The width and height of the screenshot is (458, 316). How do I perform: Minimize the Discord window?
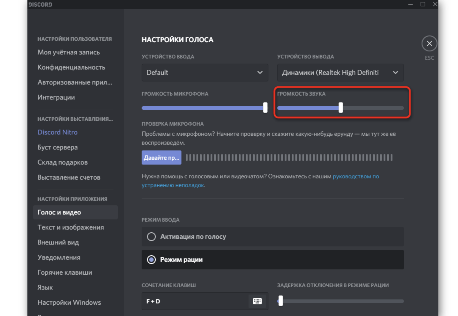pyautogui.click(x=411, y=4)
